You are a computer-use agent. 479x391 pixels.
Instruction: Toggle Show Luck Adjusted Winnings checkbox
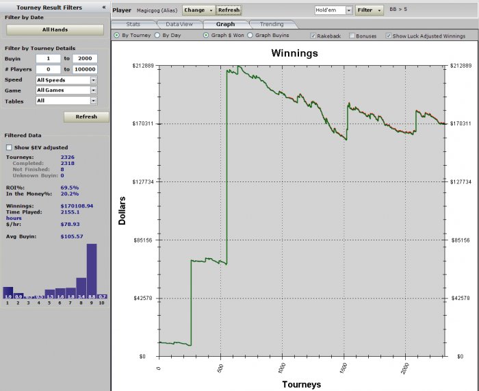coord(389,36)
